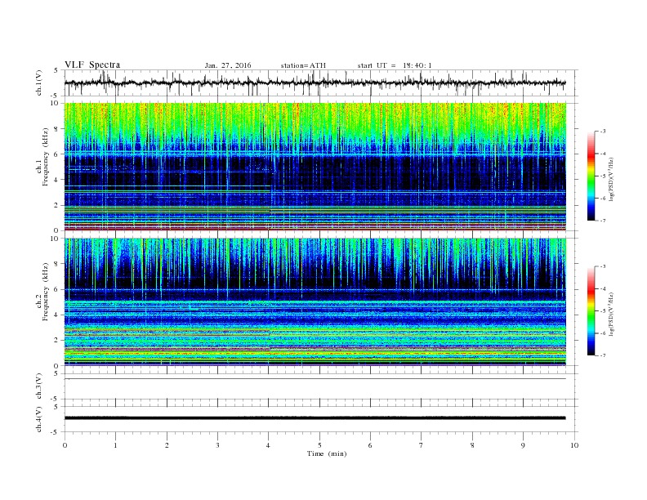The image size is (647, 500).
Task: Click the "ch.1(V)" axis label
Action: tap(39, 83)
